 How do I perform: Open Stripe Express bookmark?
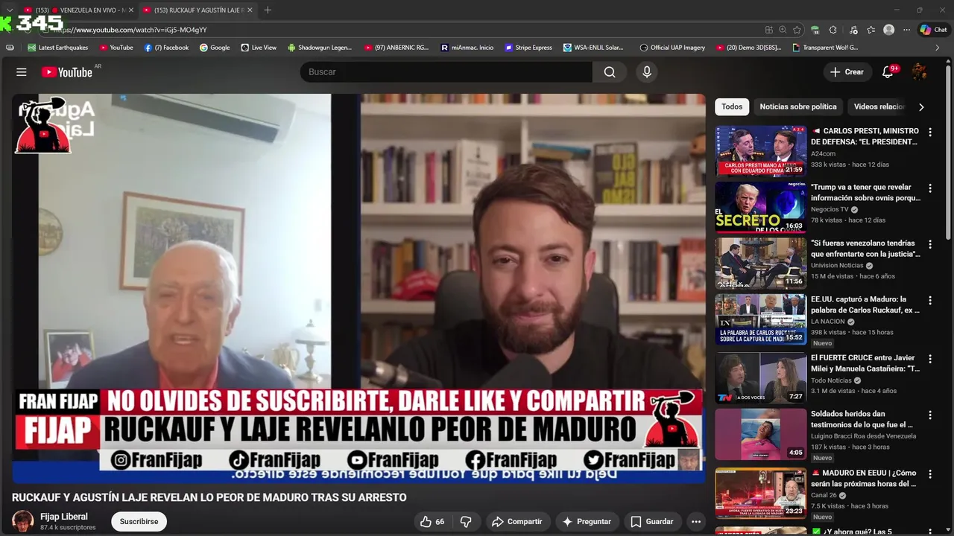point(528,48)
